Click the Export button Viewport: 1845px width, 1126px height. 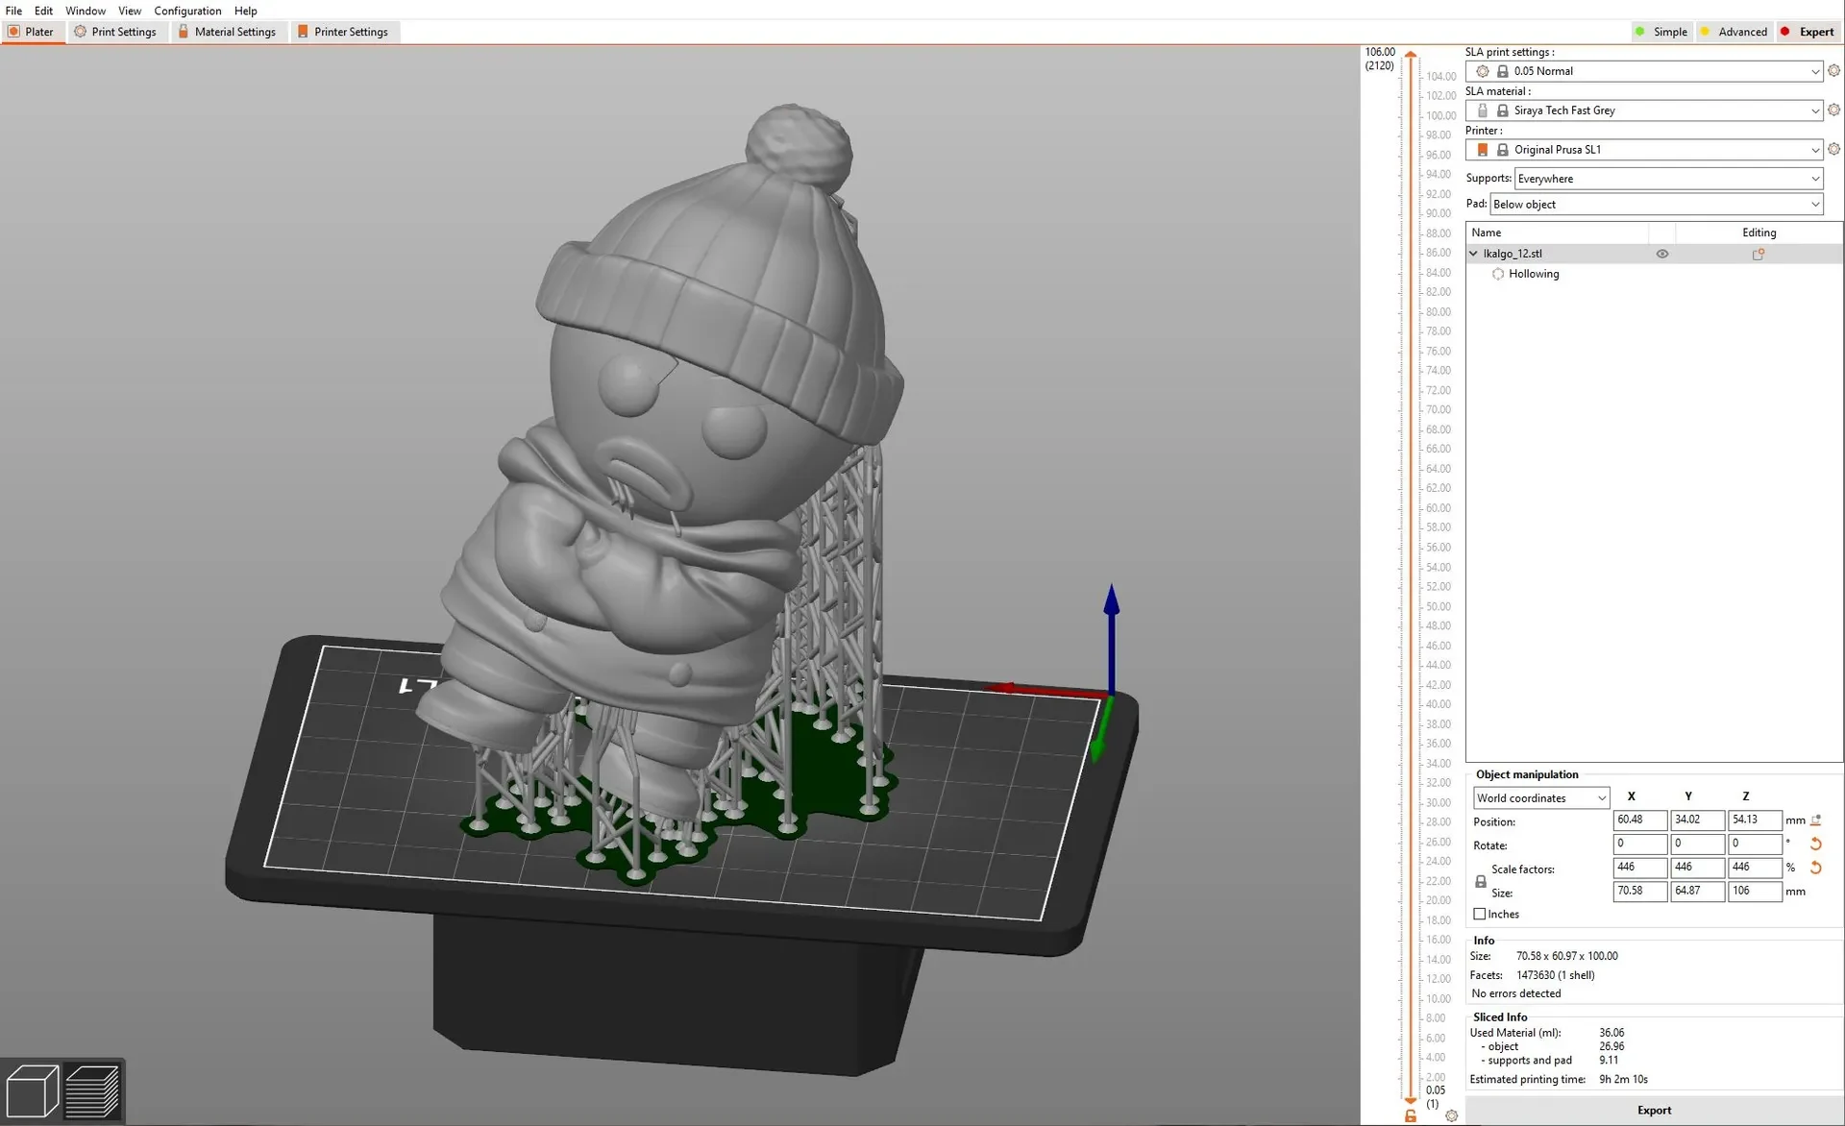pyautogui.click(x=1654, y=1111)
